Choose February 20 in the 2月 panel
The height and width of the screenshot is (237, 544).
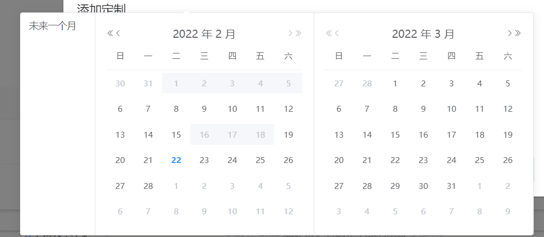tap(120, 160)
